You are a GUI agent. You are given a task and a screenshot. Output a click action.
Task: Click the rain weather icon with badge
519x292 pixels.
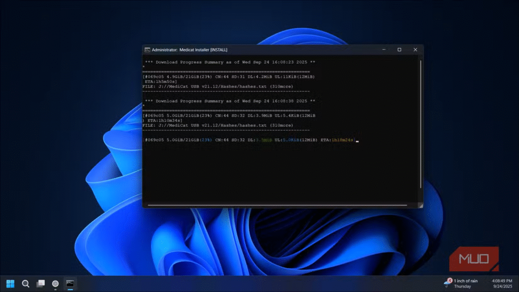[x=448, y=282]
